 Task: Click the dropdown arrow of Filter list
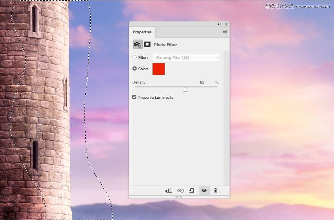click(217, 58)
